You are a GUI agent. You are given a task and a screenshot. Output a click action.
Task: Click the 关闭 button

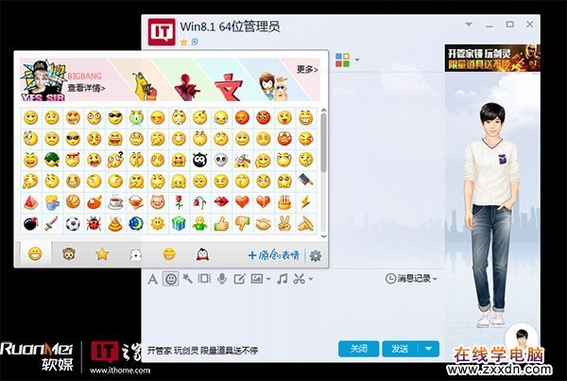(x=359, y=349)
